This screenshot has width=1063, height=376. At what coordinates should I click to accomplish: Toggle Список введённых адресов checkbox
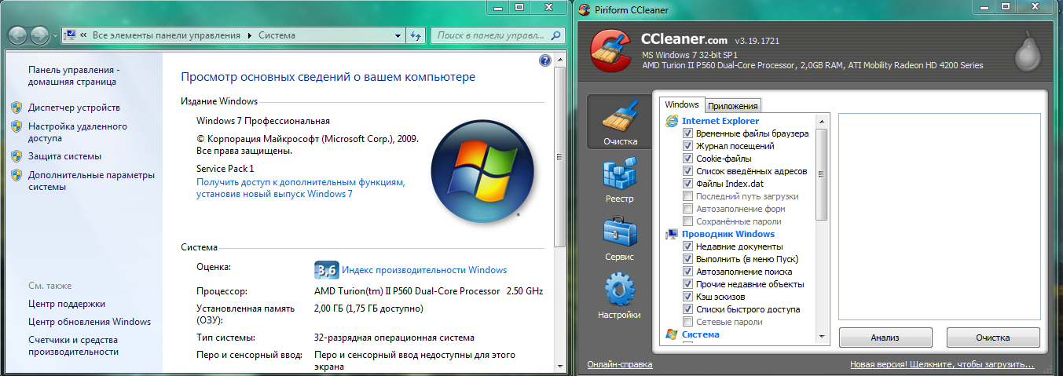[688, 171]
